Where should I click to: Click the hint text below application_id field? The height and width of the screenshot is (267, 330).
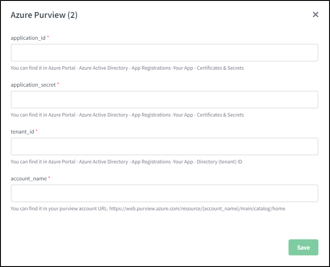click(x=127, y=68)
